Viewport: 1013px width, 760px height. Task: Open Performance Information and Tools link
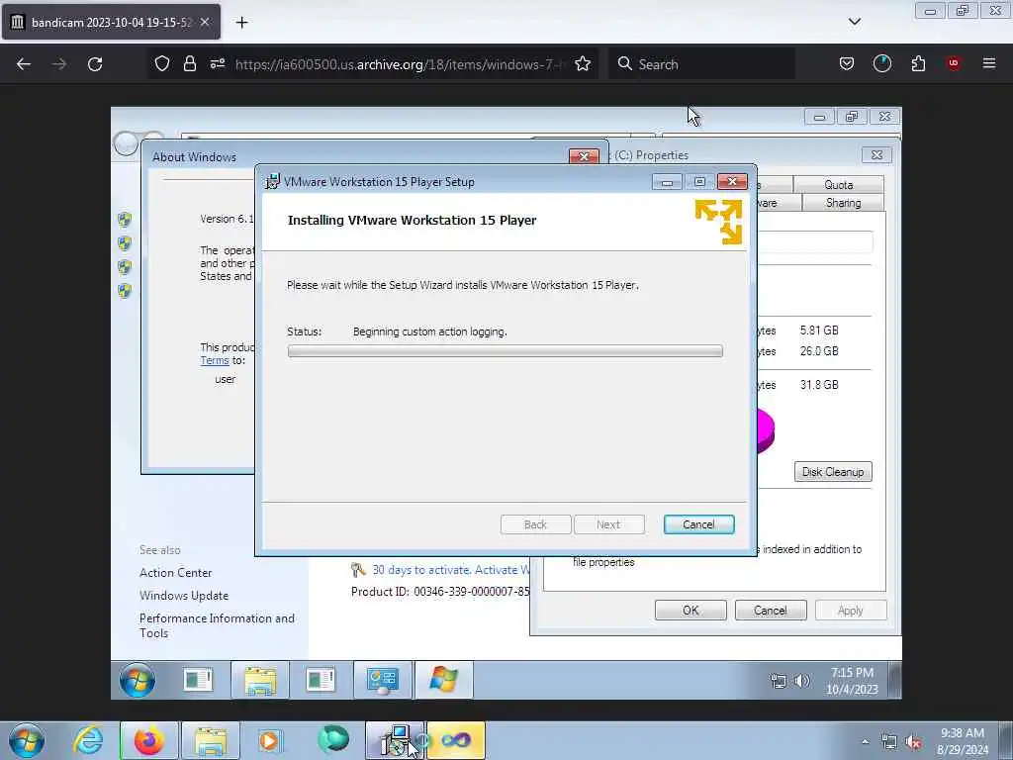(x=217, y=625)
